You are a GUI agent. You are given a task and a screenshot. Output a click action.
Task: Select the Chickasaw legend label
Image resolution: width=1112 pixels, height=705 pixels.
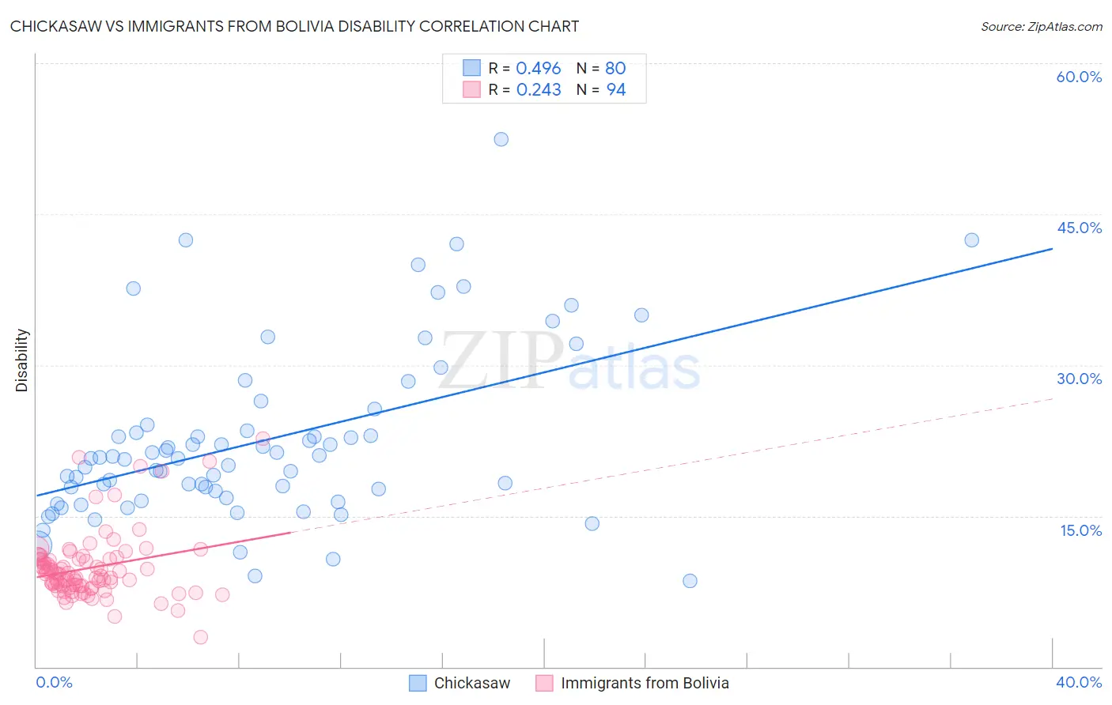pos(472,683)
